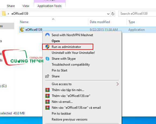
Task: Select Nén và email...
Action: [62, 102]
